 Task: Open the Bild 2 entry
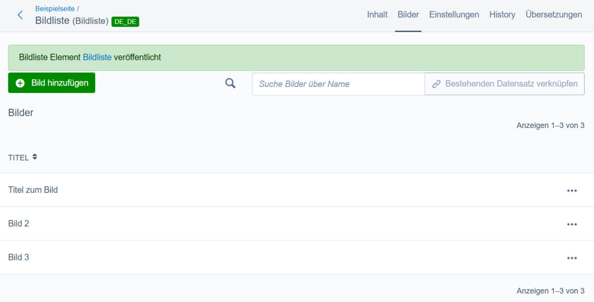click(19, 223)
